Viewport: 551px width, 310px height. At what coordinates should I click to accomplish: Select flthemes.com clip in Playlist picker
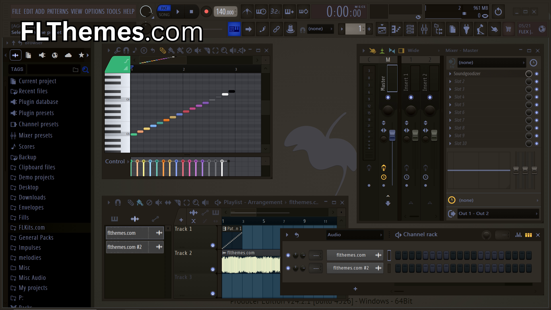pos(135,233)
